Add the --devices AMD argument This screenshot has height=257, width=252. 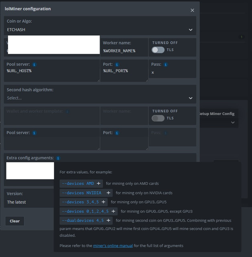coord(99,184)
